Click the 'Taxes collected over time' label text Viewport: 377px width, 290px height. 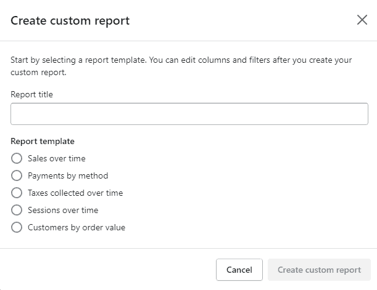pyautogui.click(x=75, y=193)
